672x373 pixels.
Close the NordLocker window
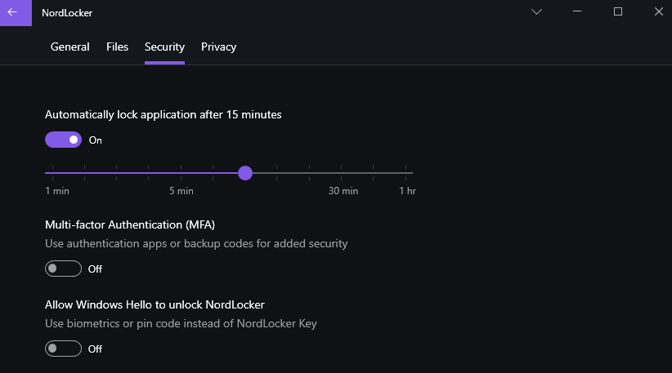coord(659,12)
